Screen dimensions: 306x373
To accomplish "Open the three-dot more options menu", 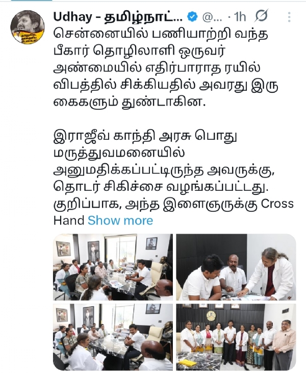I will coord(289,17).
